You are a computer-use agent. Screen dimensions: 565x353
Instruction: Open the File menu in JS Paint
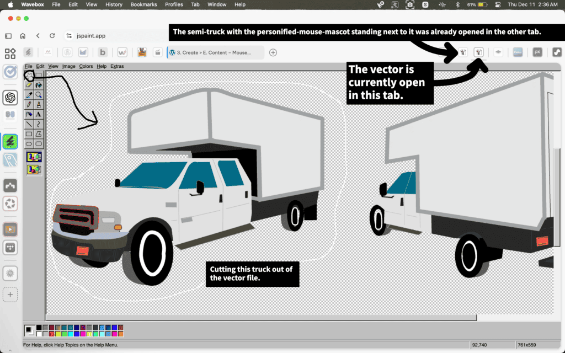28,66
